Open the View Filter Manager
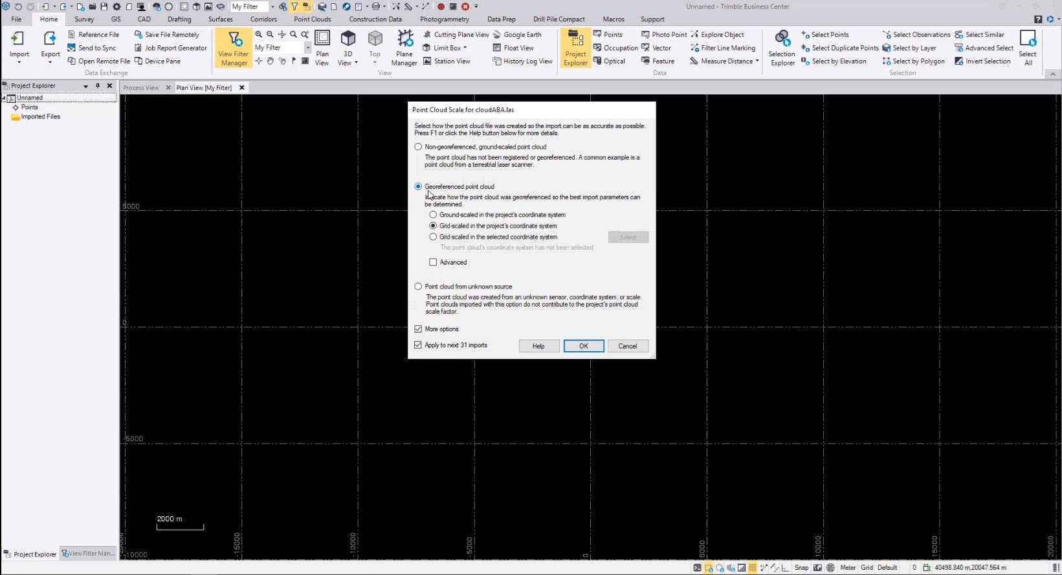Screen dimensions: 1062x575 coord(233,49)
